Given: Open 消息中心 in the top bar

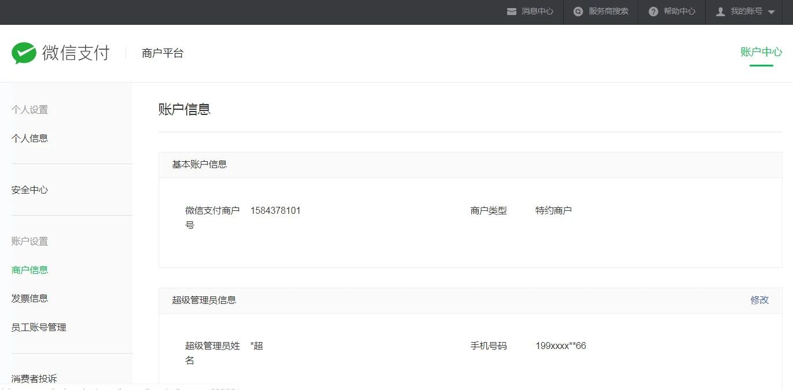Looking at the screenshot, I should (x=537, y=12).
